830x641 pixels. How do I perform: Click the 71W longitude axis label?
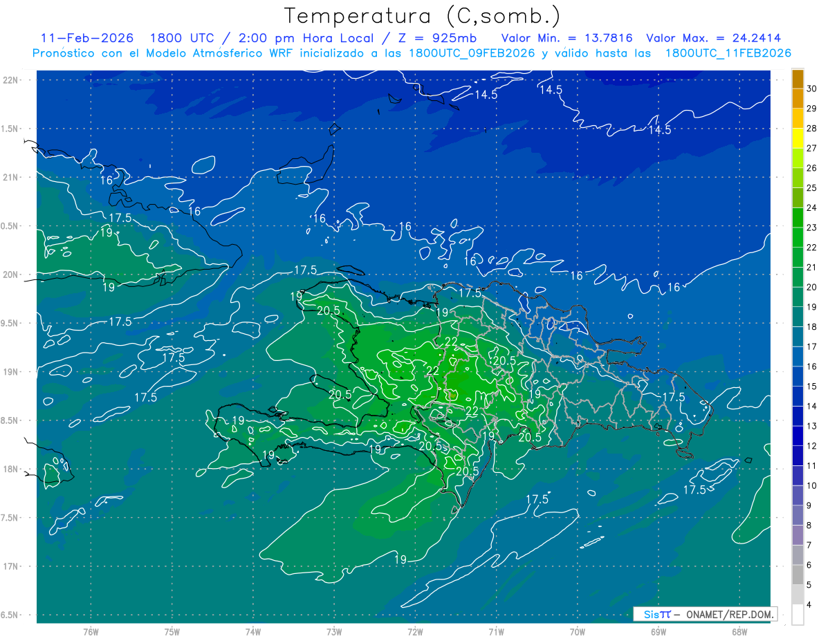(496, 631)
